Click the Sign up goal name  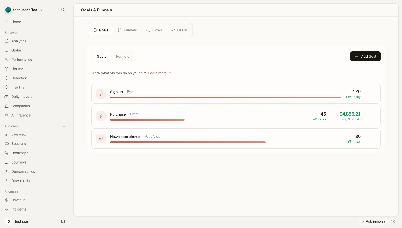pyautogui.click(x=116, y=92)
